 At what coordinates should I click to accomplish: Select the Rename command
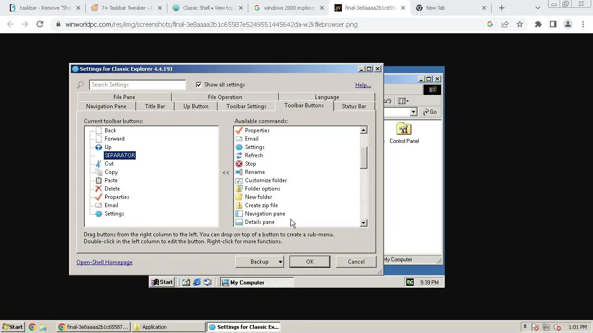click(x=255, y=172)
